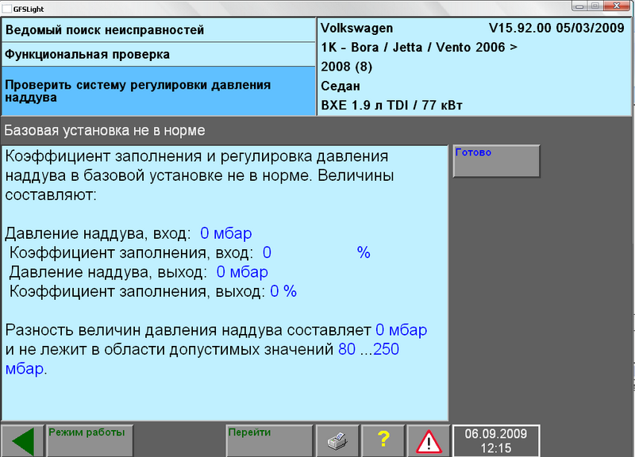Open the Перейти navigation button
This screenshot has height=457, width=635.
269,441
